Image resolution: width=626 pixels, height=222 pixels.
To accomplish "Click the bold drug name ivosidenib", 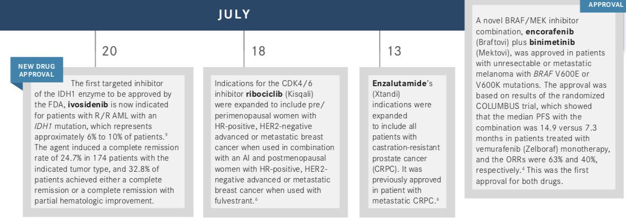I will 87,105.
